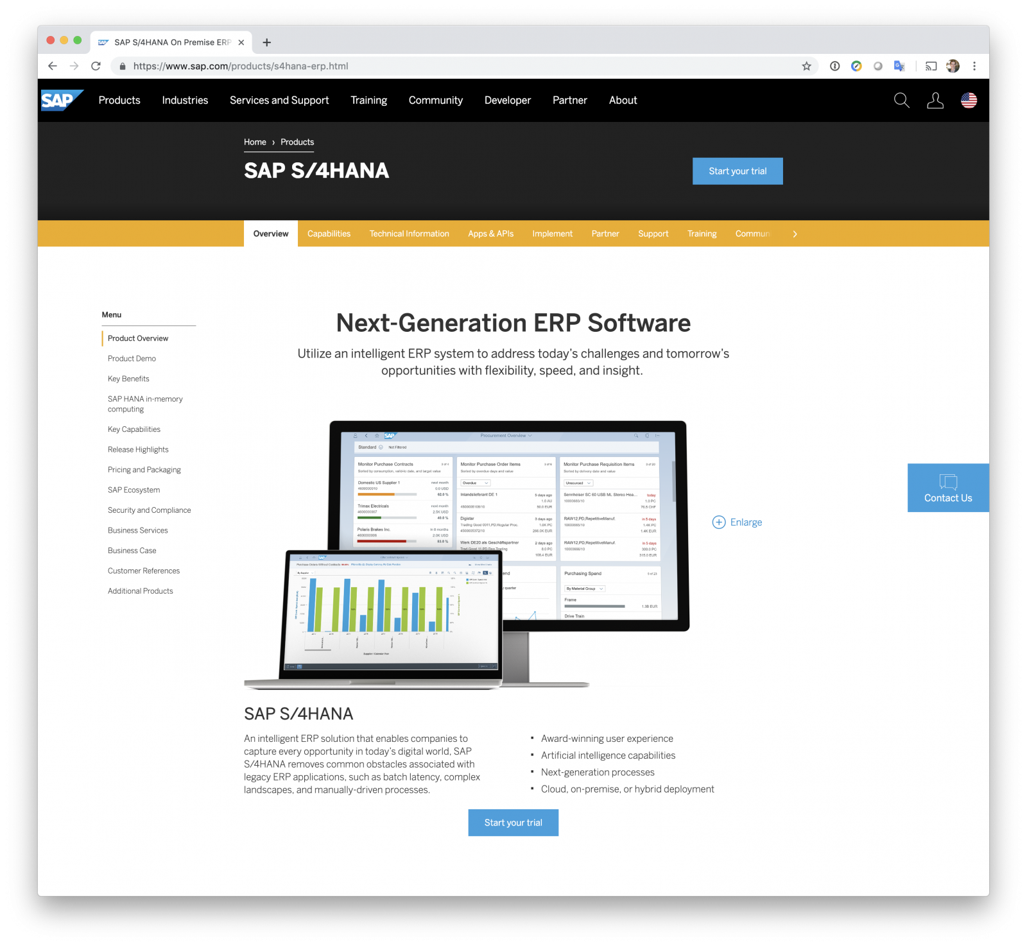This screenshot has height=946, width=1027.
Task: Click the lock icon in address bar
Action: (x=123, y=66)
